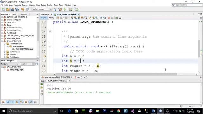Toggle Sort by Source in Navigator
Image resolution: width=203 pixels, height=114 pixels.
pyautogui.click(x=35, y=102)
